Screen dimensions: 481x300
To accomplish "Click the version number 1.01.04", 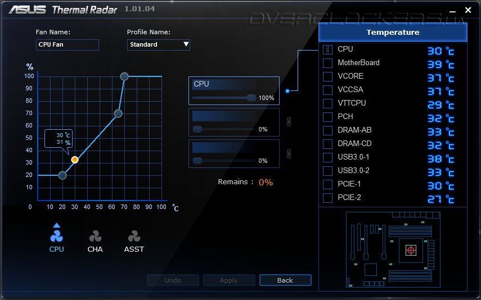I will tap(140, 9).
